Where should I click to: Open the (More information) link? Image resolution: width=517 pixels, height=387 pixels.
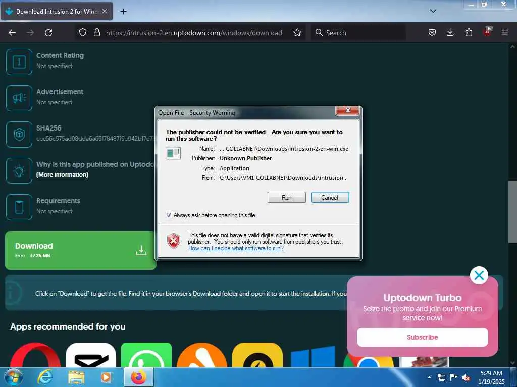coord(62,175)
